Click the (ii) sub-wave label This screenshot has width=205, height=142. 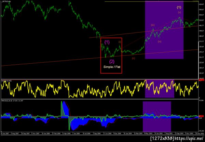coord(133,59)
